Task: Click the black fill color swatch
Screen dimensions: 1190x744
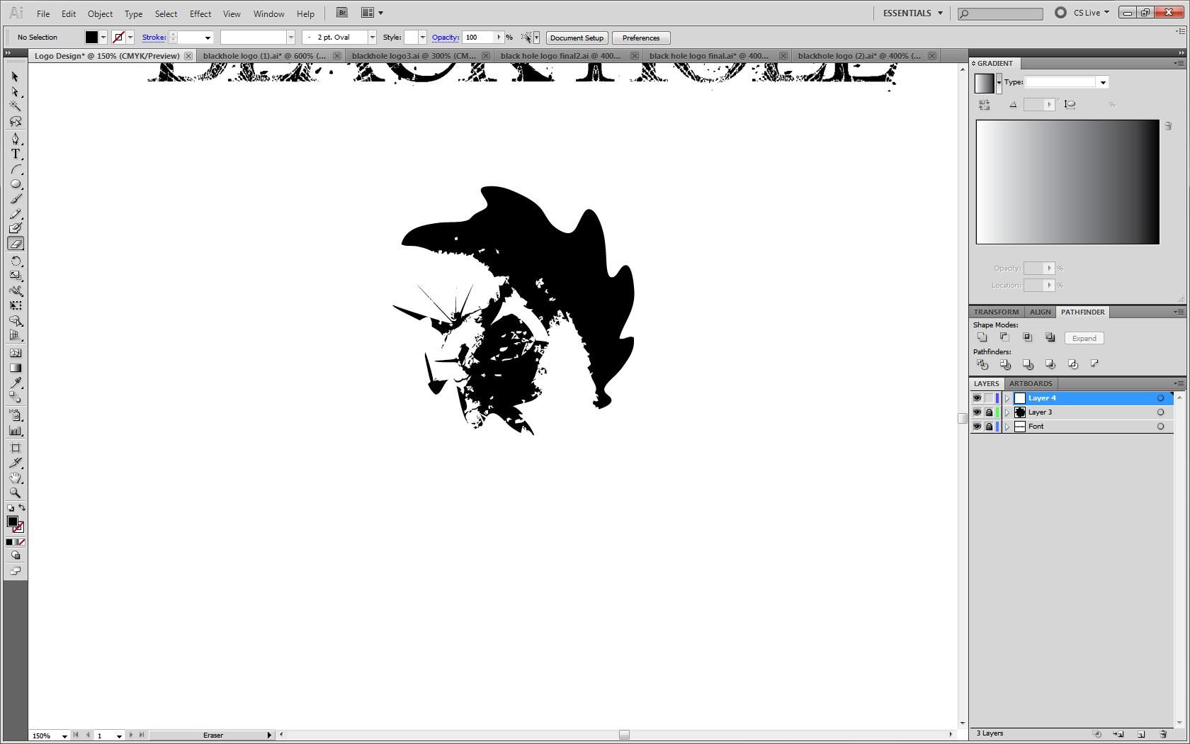Action: pos(91,37)
